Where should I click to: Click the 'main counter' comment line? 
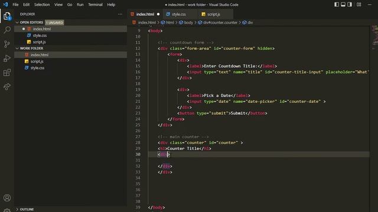pos(183,137)
